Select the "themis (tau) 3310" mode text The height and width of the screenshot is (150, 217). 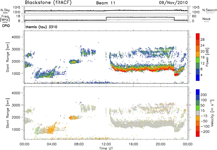(42, 27)
